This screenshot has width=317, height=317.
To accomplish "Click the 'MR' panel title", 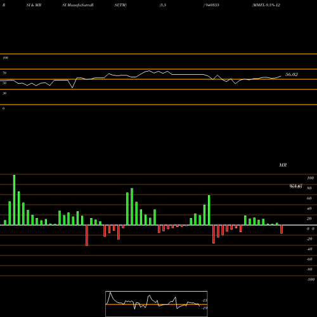I will [283, 165].
